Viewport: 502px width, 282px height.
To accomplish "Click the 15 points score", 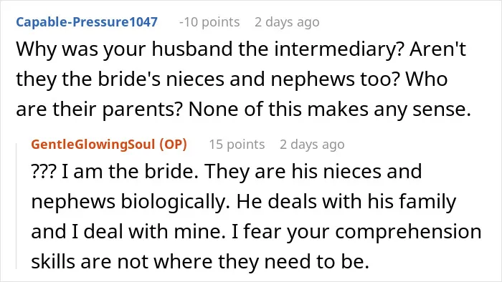I will pos(237,145).
